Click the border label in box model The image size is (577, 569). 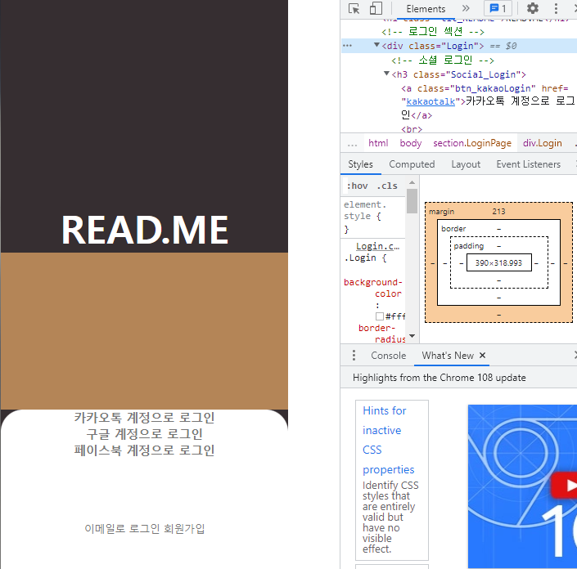point(453,229)
